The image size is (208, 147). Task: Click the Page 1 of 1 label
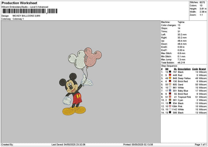coord(201,145)
